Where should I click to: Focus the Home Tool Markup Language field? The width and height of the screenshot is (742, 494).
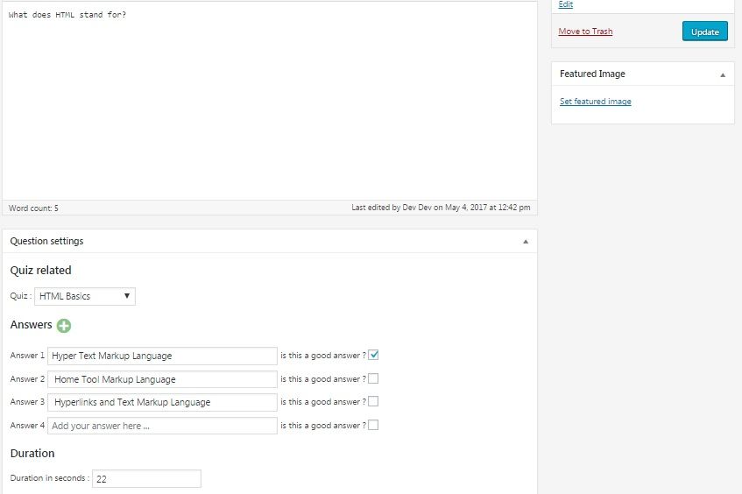click(x=162, y=379)
